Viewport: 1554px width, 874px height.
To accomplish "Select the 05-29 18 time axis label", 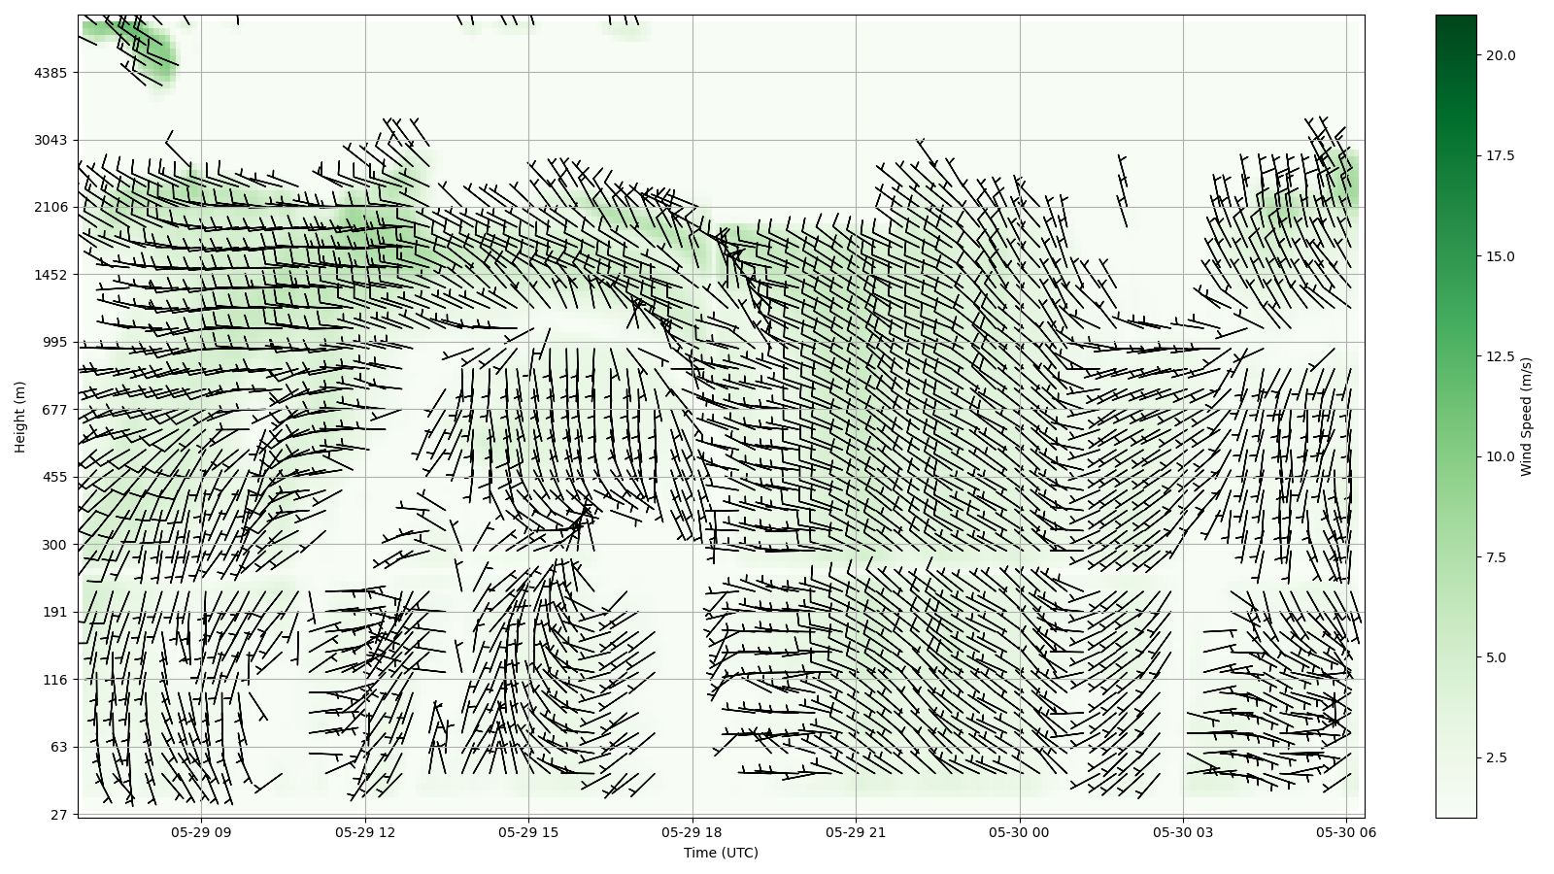I will click(x=693, y=832).
